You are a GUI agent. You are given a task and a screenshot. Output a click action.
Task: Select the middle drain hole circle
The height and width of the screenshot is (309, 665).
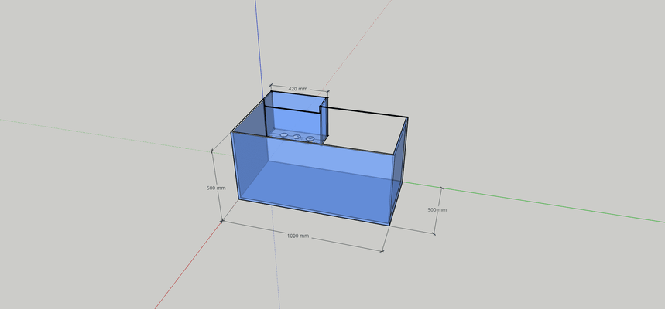point(297,137)
